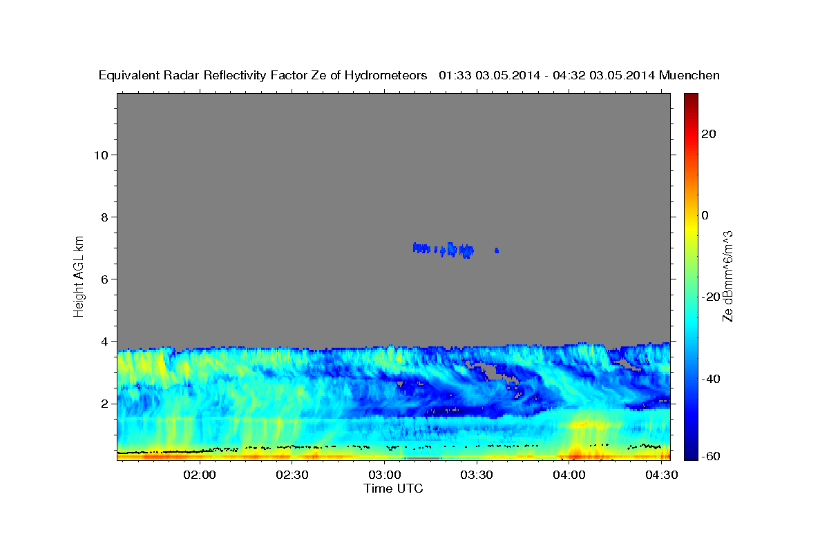
Task: Click the colorbar label '-40'
Action: 712,378
